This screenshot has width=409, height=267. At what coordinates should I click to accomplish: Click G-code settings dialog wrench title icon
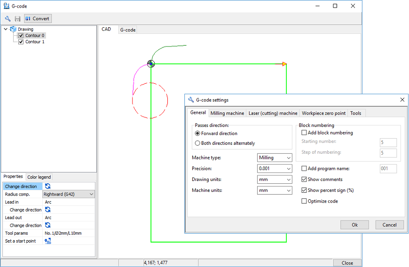point(191,100)
